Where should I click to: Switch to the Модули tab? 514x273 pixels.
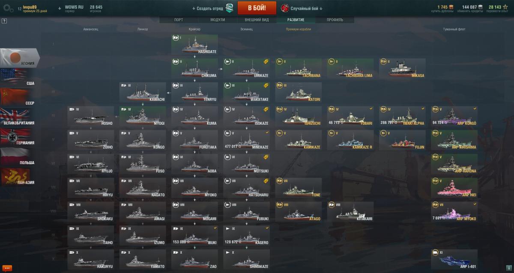coord(218,20)
